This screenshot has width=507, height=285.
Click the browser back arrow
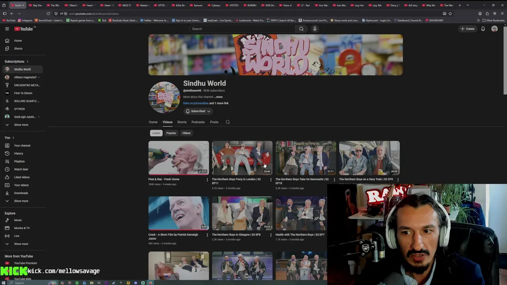tap(12, 13)
